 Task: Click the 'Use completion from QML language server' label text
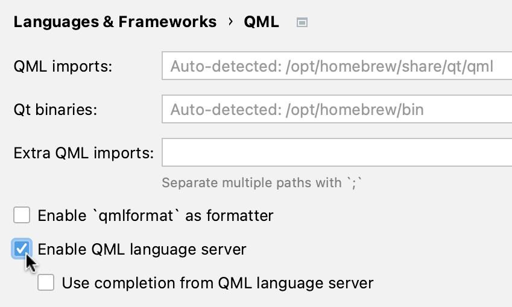(218, 282)
